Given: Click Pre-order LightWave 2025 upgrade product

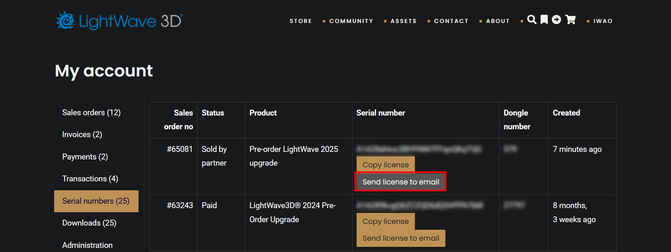Looking at the screenshot, I should click(294, 156).
